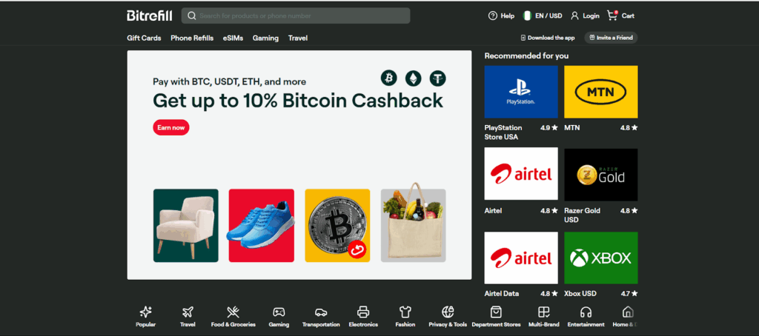
Task: Open the Entertainment headphones category icon
Action: click(586, 312)
